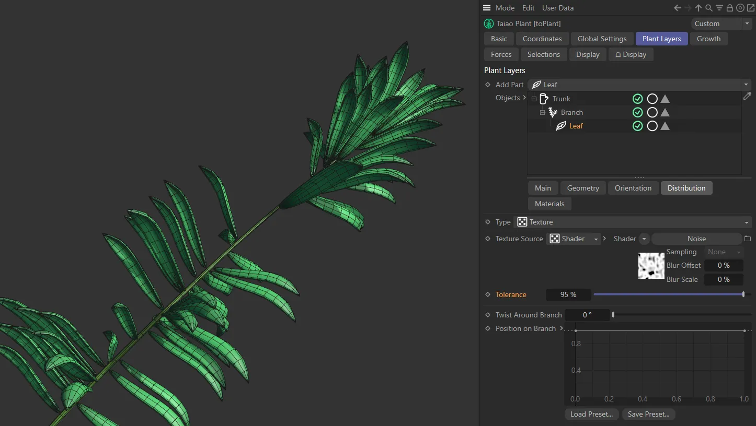Open the folder icon beside the Noise shader

pos(748,239)
